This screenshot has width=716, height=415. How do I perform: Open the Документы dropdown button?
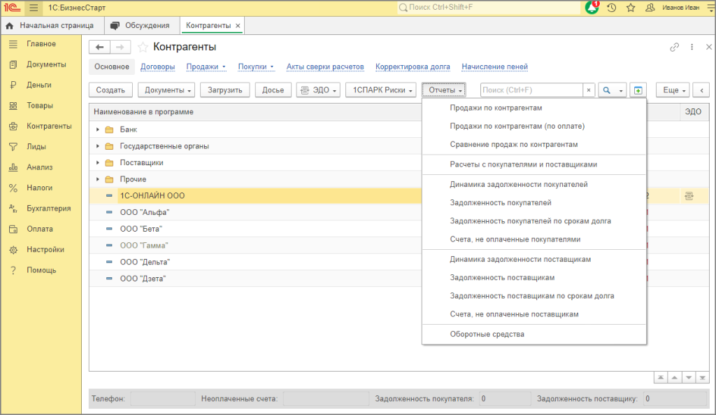(x=166, y=90)
